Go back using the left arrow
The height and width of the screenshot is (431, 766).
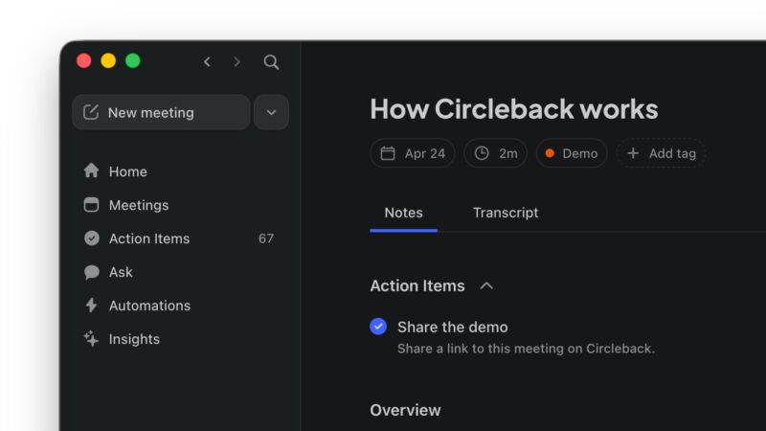point(207,61)
